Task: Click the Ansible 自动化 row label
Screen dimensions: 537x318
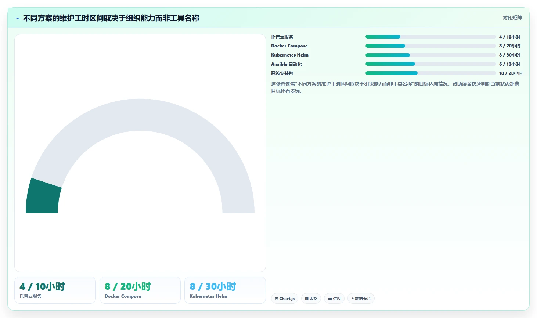Action: [286, 64]
